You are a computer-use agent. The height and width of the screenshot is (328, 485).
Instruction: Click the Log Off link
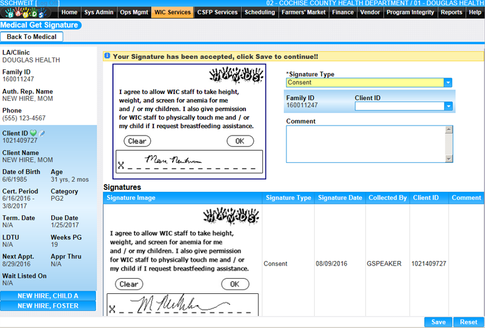47,4
